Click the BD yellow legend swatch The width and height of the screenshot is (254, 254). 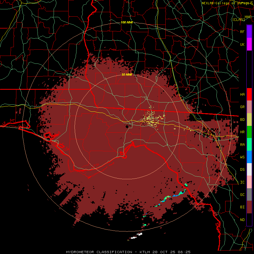[x=249, y=120]
